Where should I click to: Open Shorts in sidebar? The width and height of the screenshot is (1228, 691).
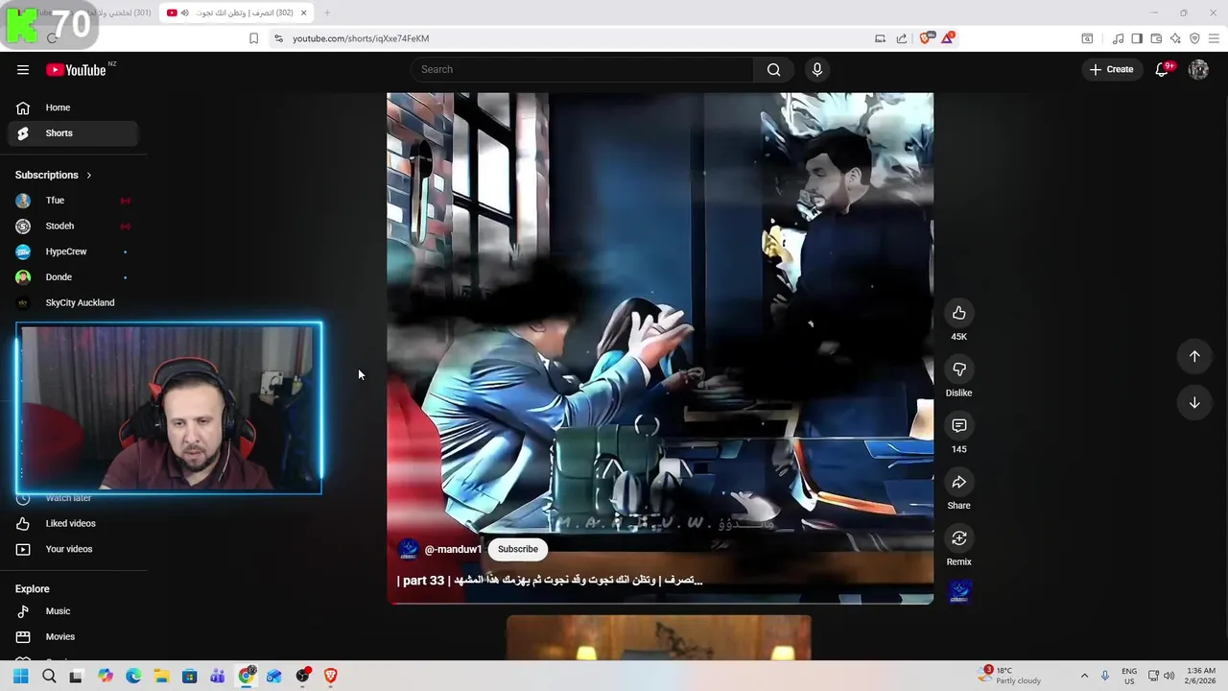73,133
